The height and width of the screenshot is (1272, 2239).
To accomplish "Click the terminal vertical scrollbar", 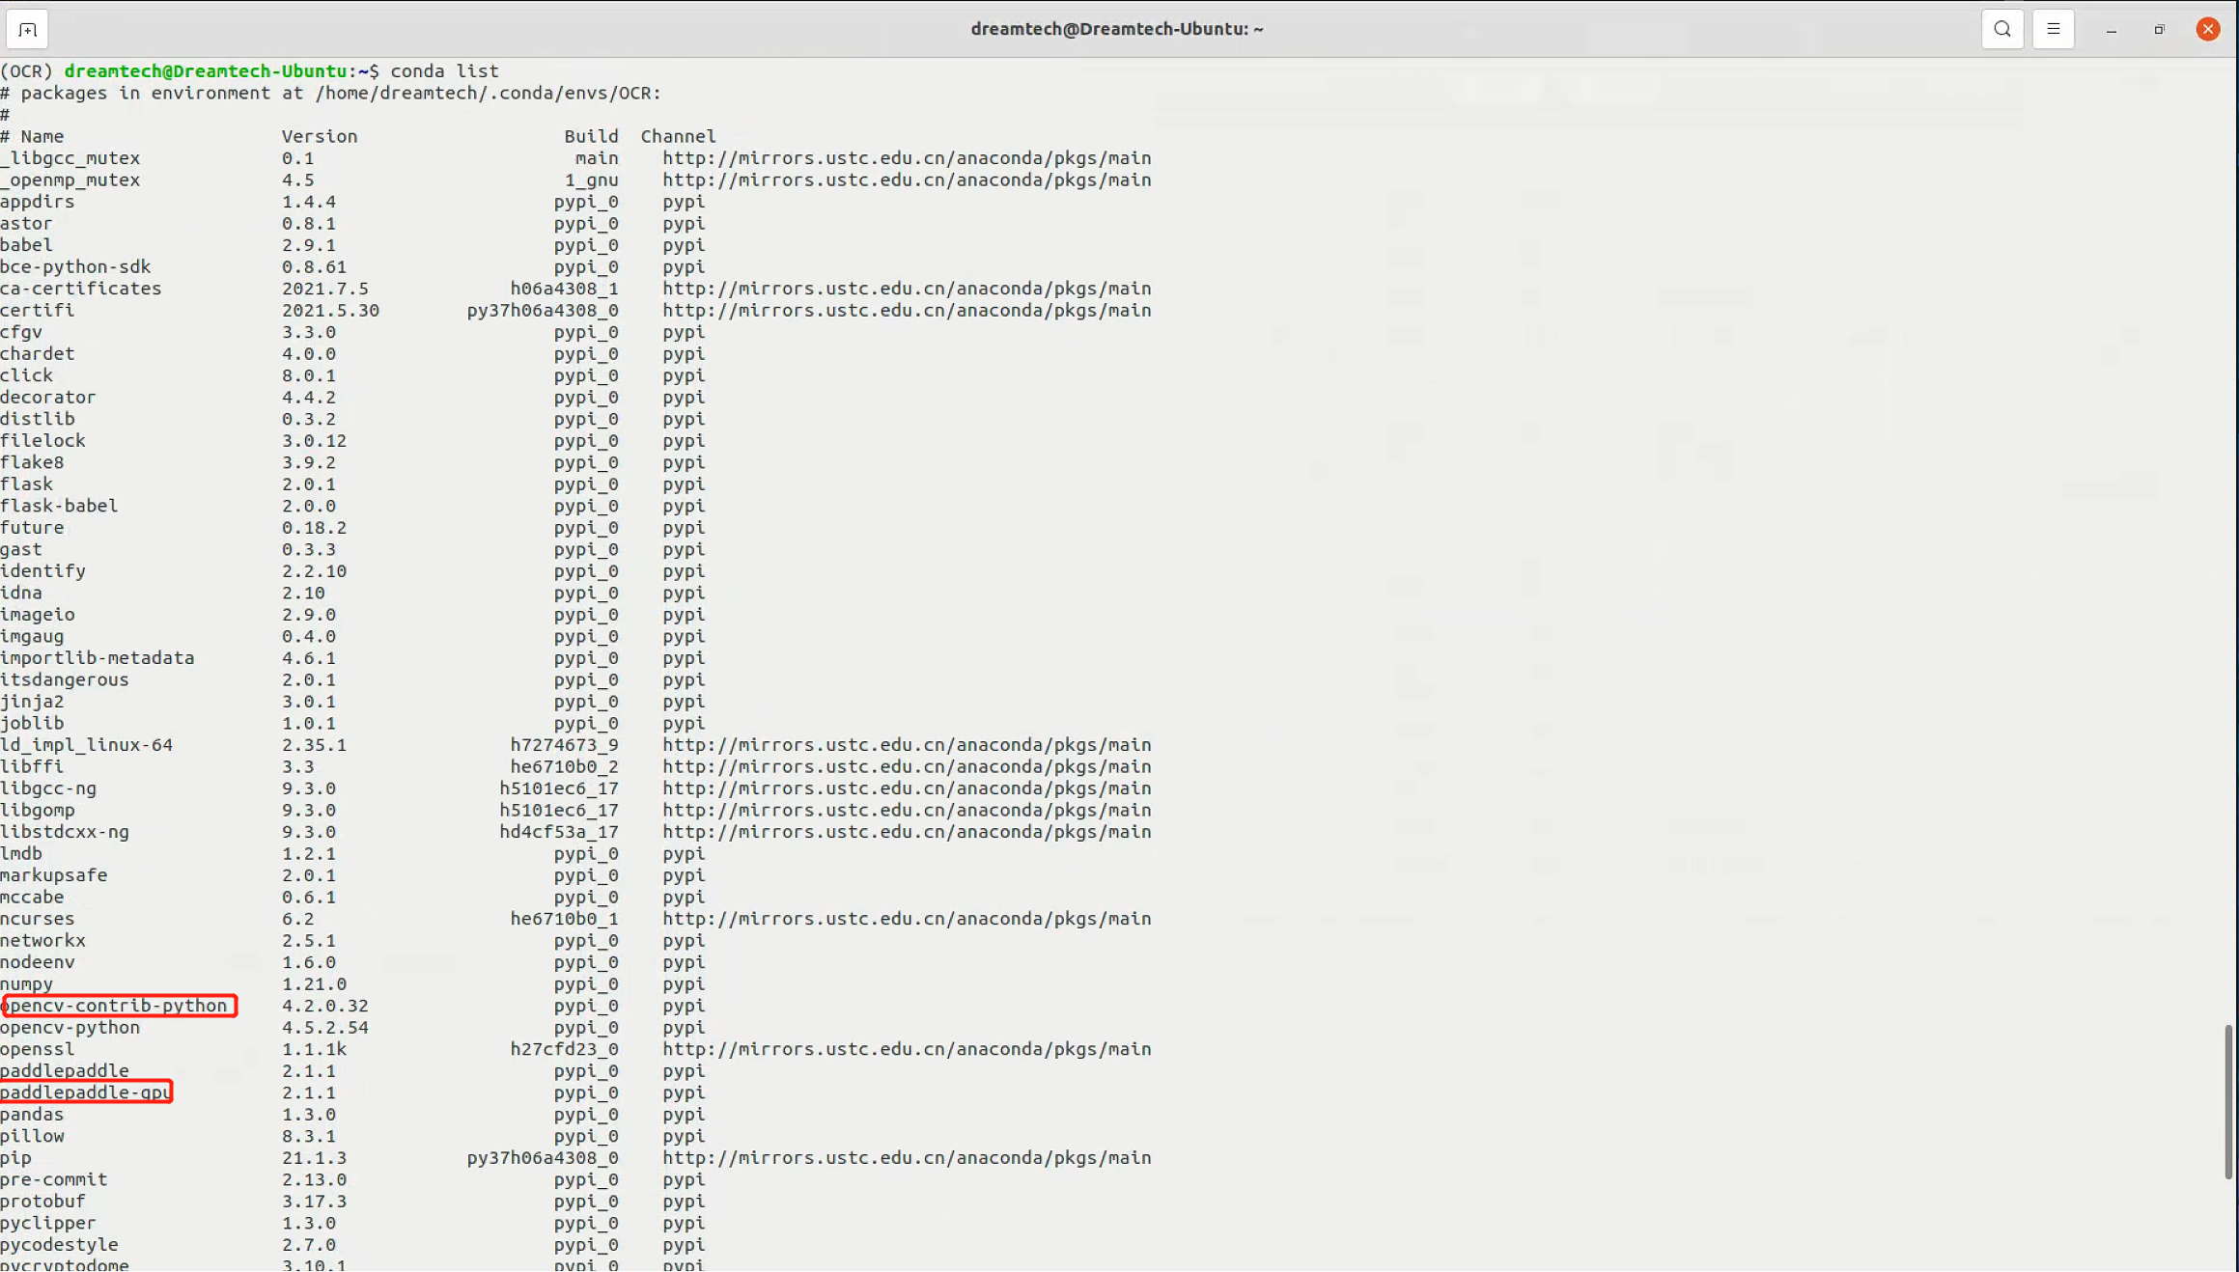I will (x=2229, y=1100).
